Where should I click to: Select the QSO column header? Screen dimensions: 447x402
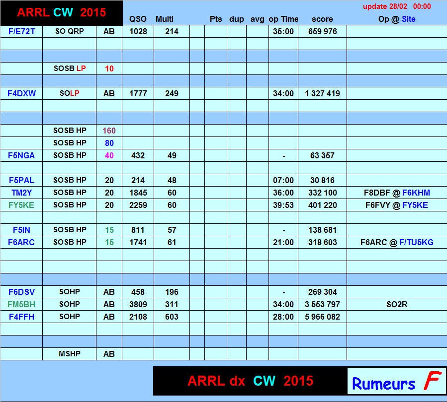pos(138,19)
